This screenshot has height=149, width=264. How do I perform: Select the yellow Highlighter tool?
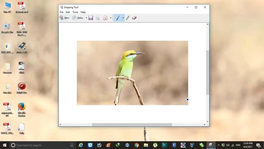point(127,18)
